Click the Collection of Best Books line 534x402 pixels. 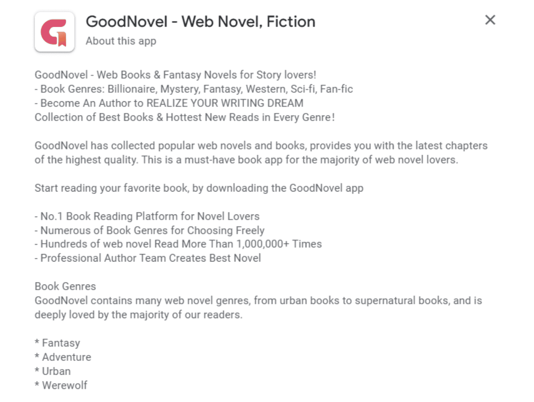[x=185, y=118]
